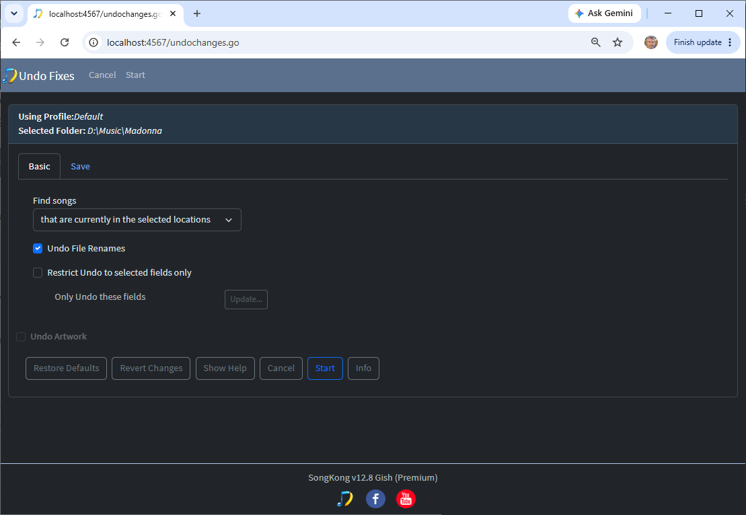Open the tab search chevron dropdown
Image resolution: width=746 pixels, height=515 pixels.
14,13
